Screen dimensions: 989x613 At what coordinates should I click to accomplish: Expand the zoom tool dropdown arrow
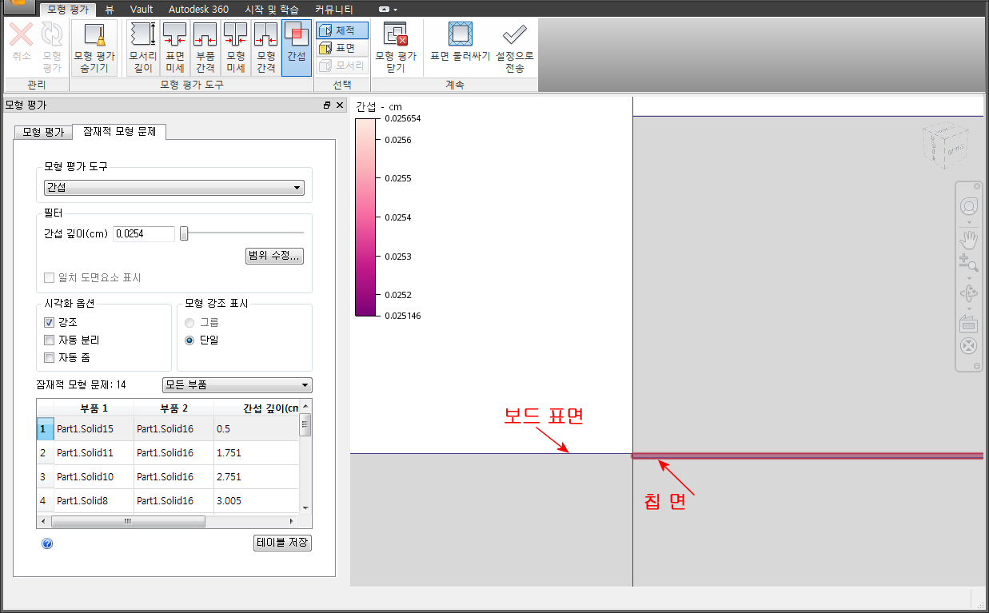click(x=969, y=277)
